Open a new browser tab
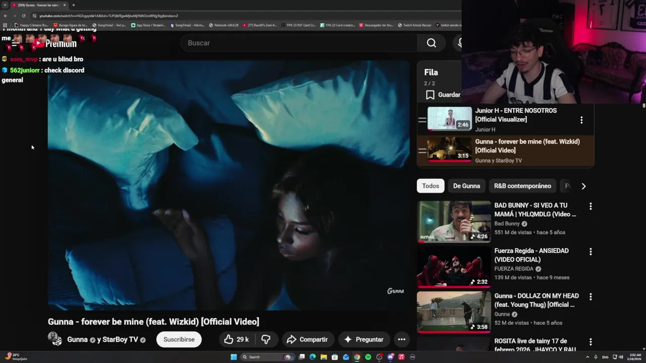Screen dimensions: 646x363 (73, 5)
